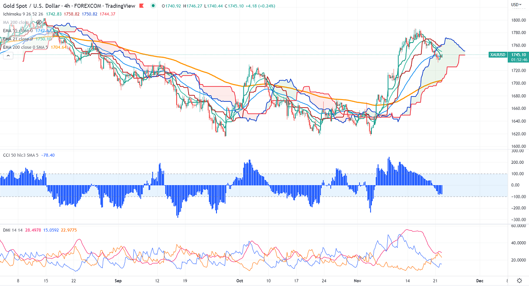529x286 pixels.
Task: Click the XAUUSD price label tag
Action: 498,54
